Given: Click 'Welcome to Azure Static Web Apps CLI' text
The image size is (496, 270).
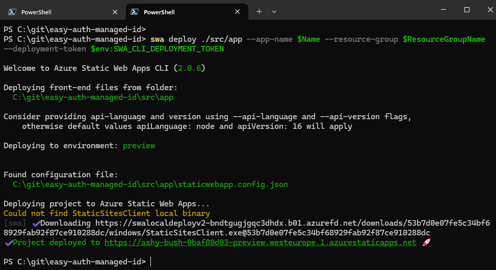Looking at the screenshot, I should point(86,68).
